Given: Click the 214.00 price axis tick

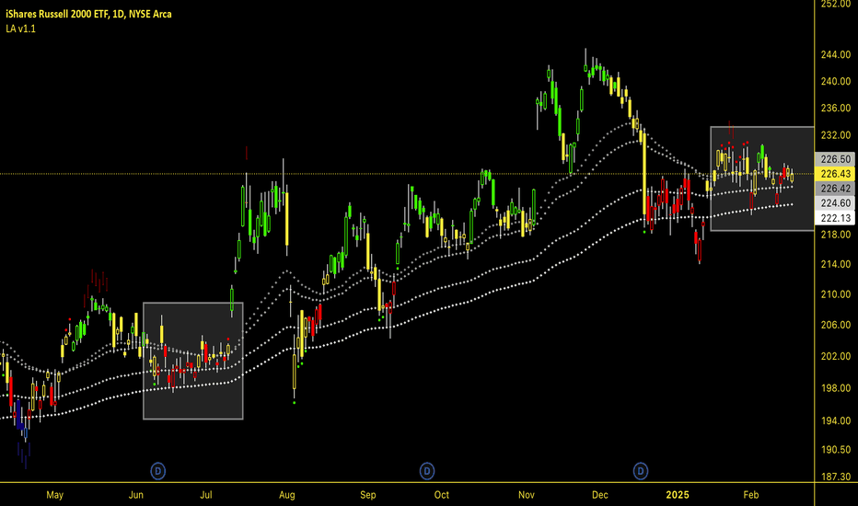Looking at the screenshot, I should (x=836, y=264).
